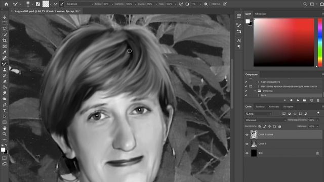Click the foreground color swatch in toolbar

tap(3, 150)
